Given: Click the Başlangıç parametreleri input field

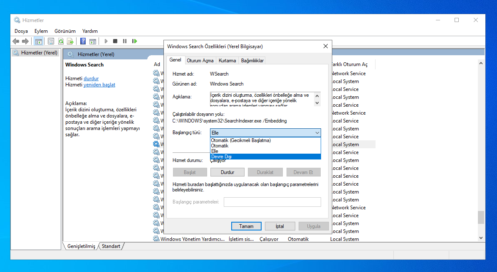Looking at the screenshot, I should click(272, 202).
